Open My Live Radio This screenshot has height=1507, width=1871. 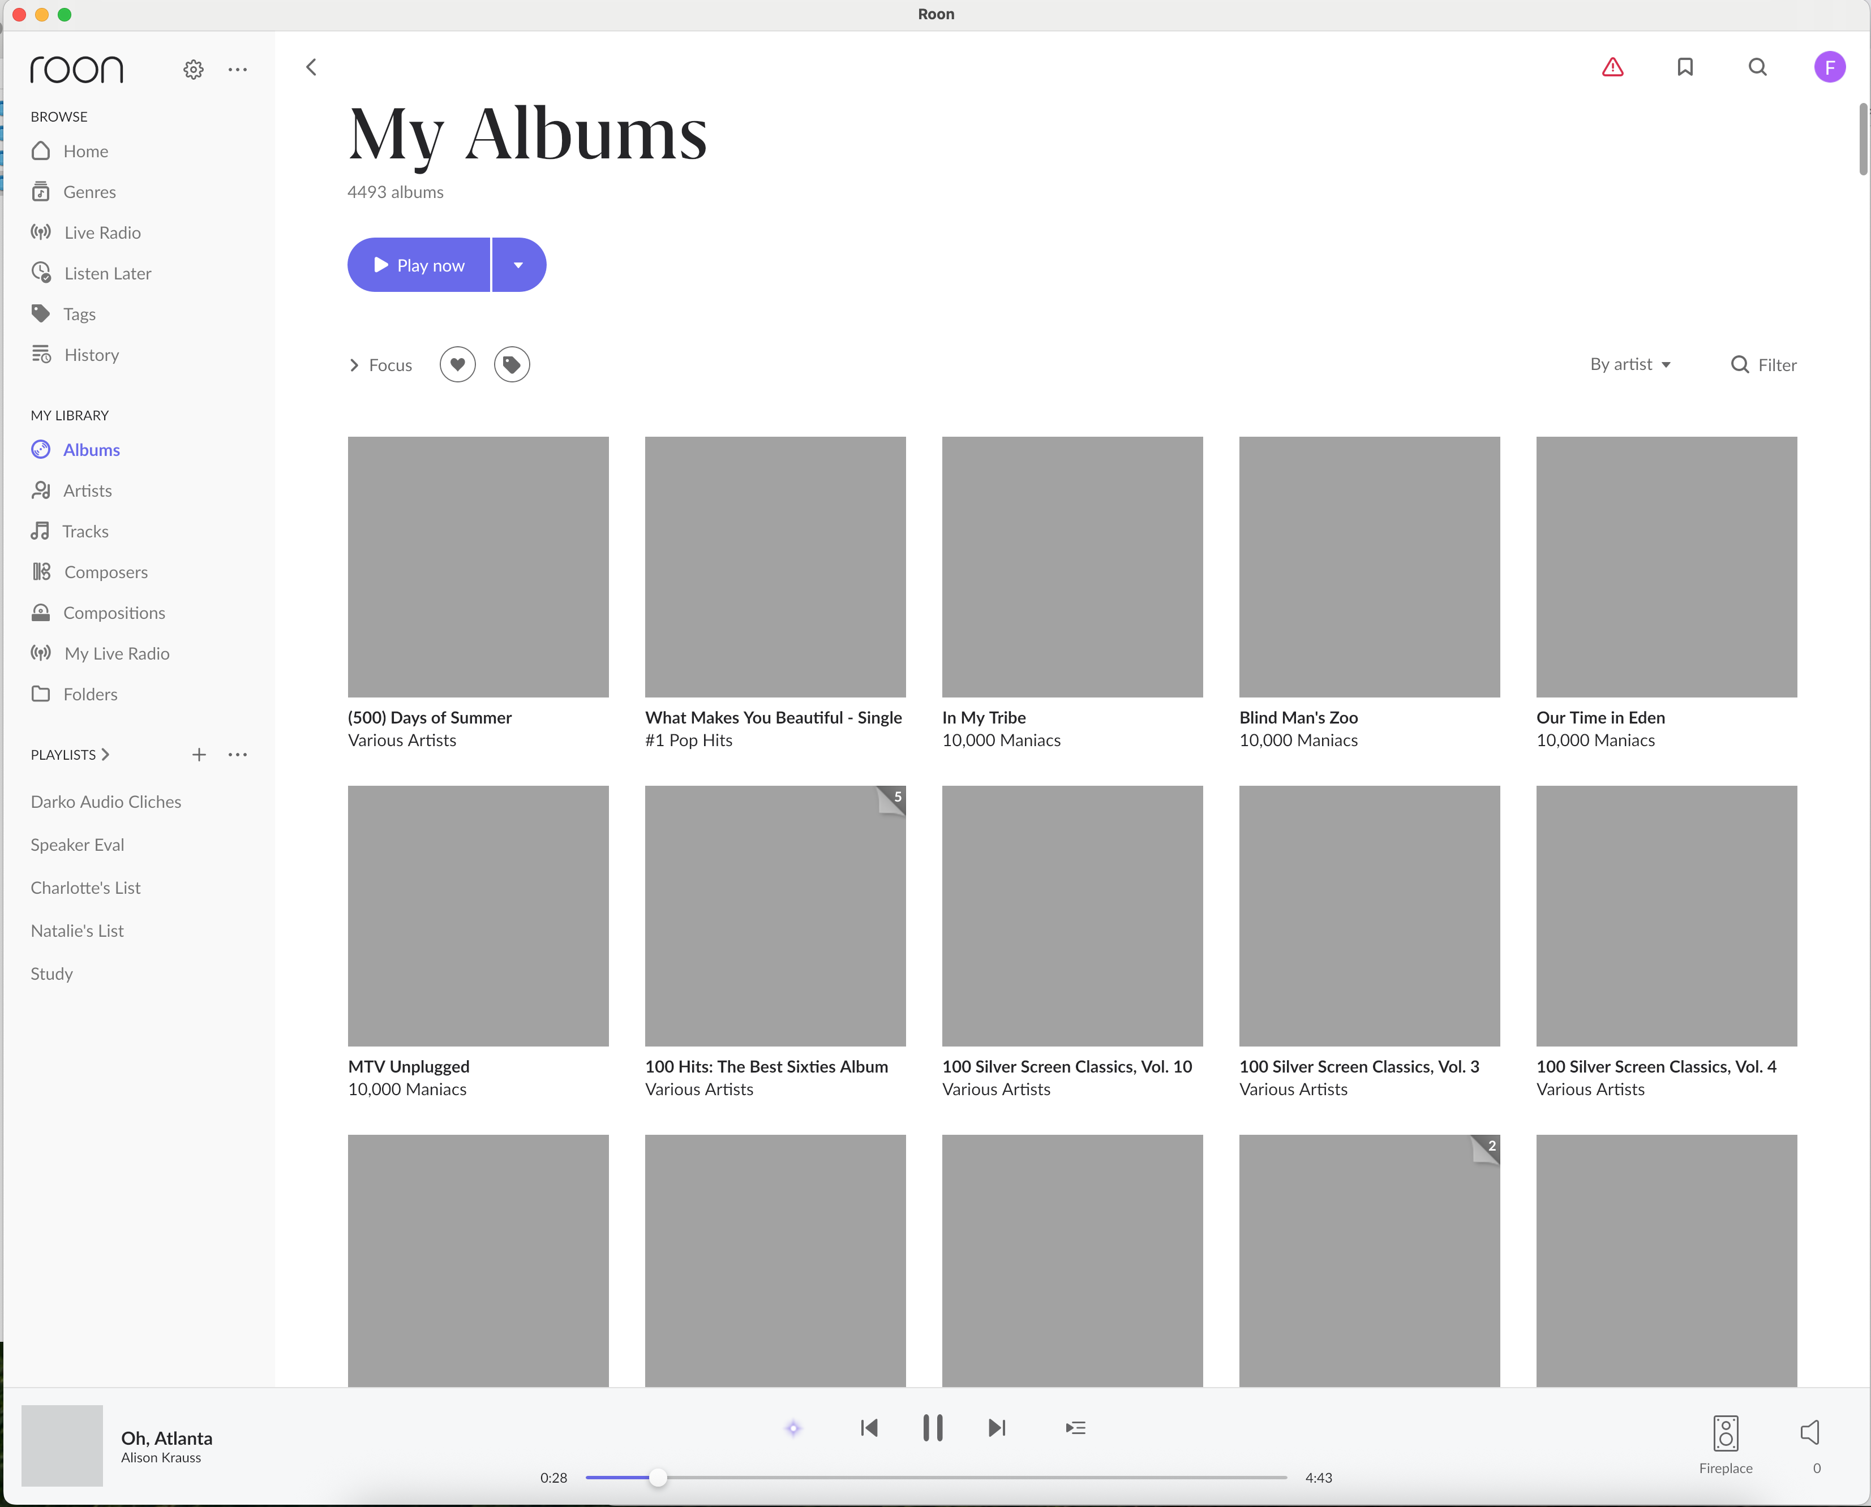(101, 654)
